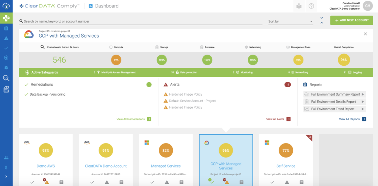Open the Sort by dropdown

[x=291, y=21]
